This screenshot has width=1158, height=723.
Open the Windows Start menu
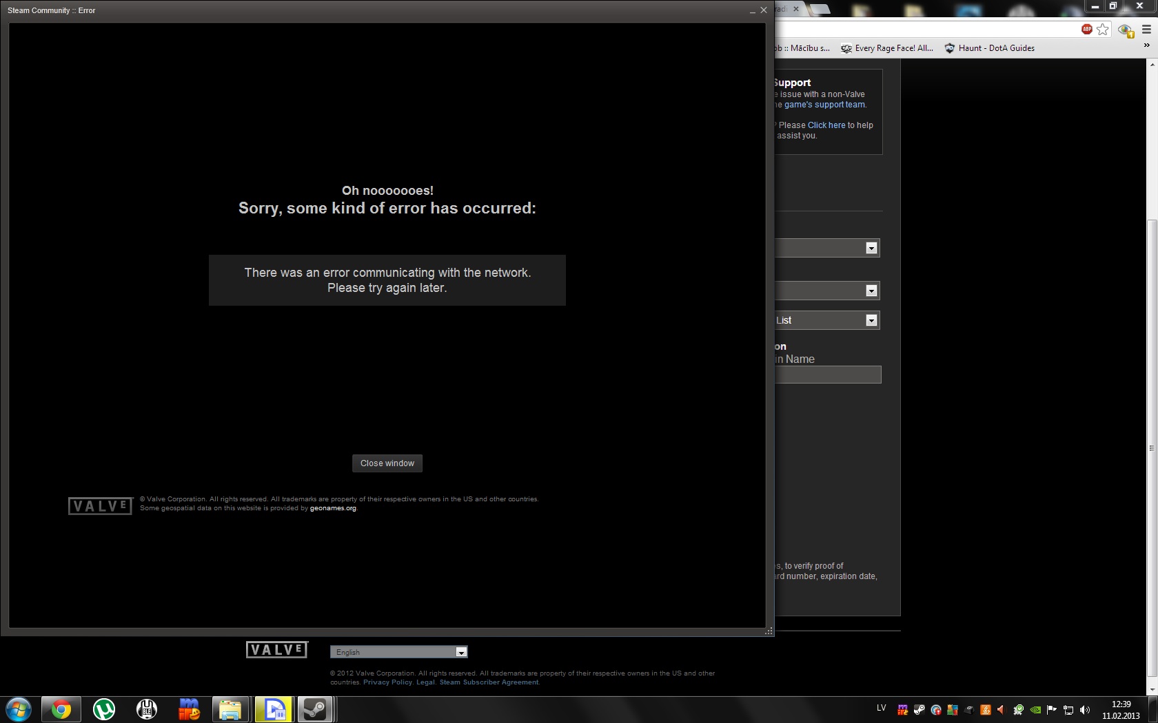click(18, 709)
